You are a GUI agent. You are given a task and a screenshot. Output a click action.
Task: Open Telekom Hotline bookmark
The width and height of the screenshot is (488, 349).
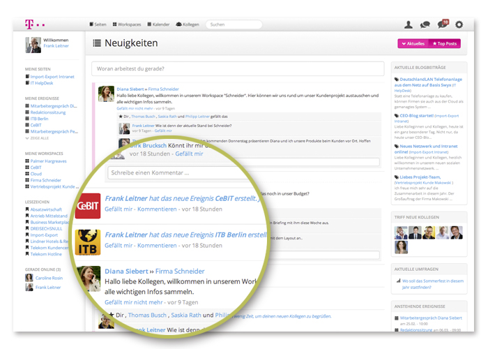(46, 254)
